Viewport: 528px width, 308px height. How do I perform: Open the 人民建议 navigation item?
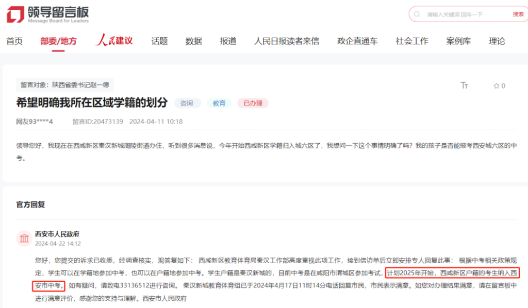[114, 41]
